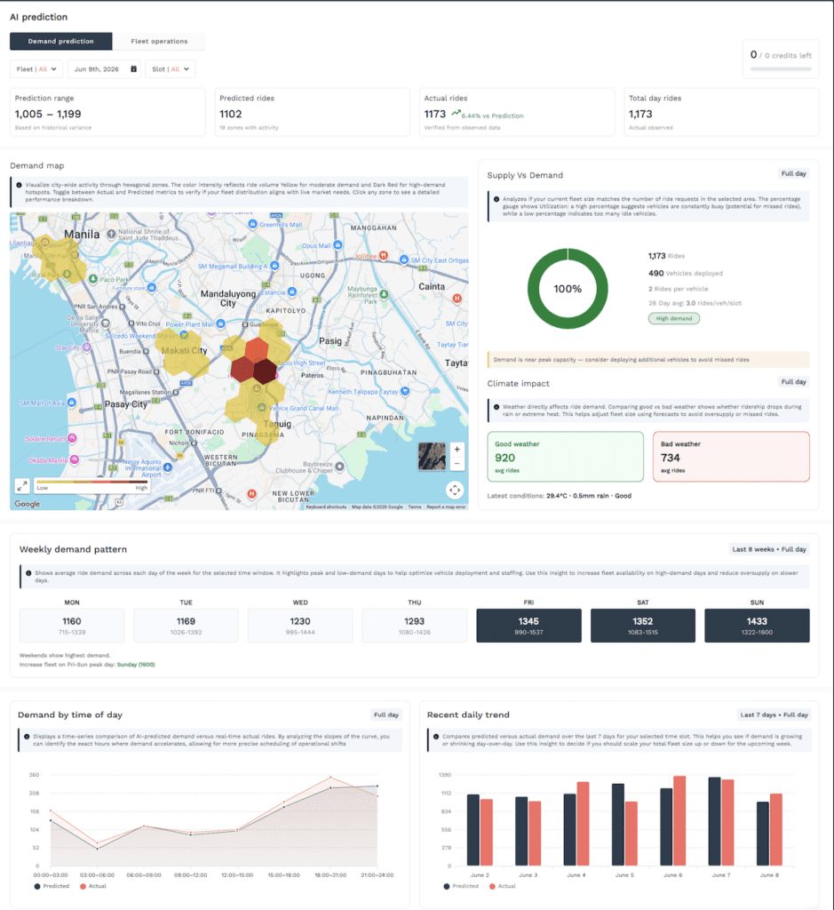Click the Opus Mall shopping pin
Screen dimensions: 834x910
tap(338, 245)
